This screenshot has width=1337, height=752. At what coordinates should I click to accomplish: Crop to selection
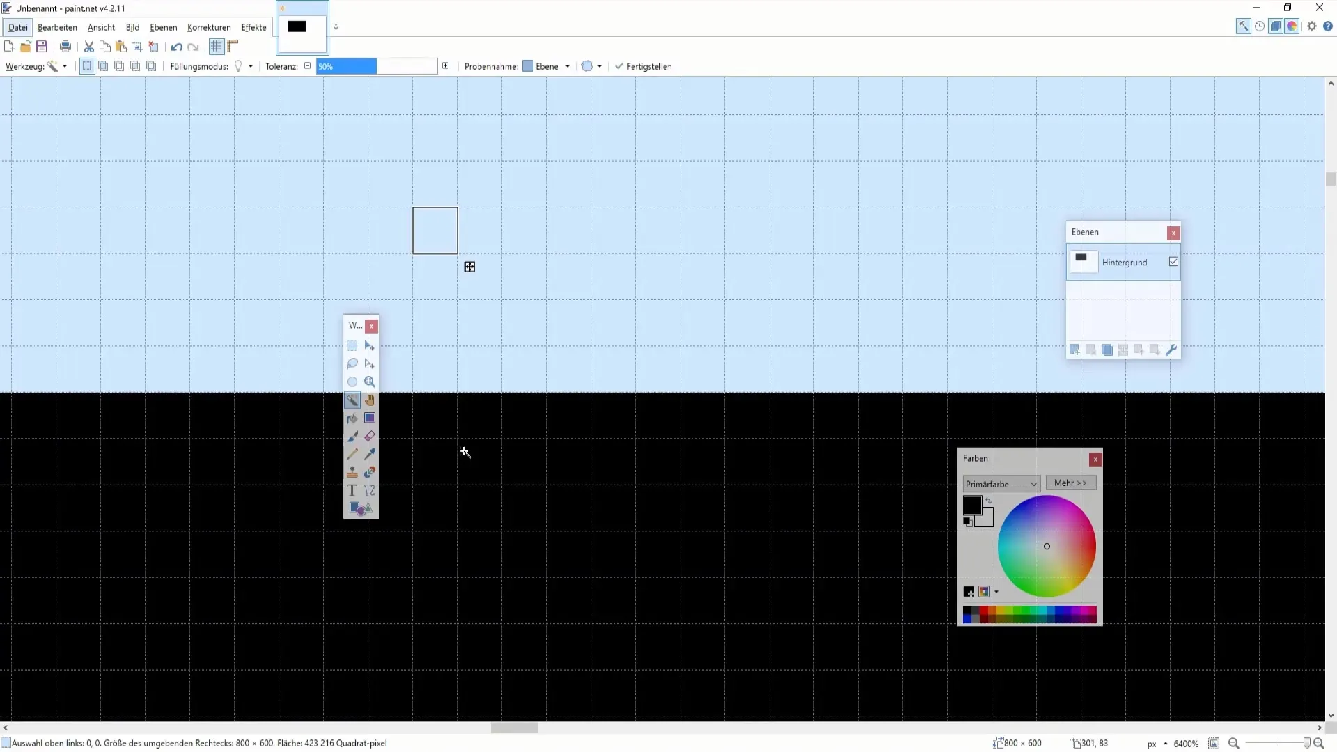(137, 47)
